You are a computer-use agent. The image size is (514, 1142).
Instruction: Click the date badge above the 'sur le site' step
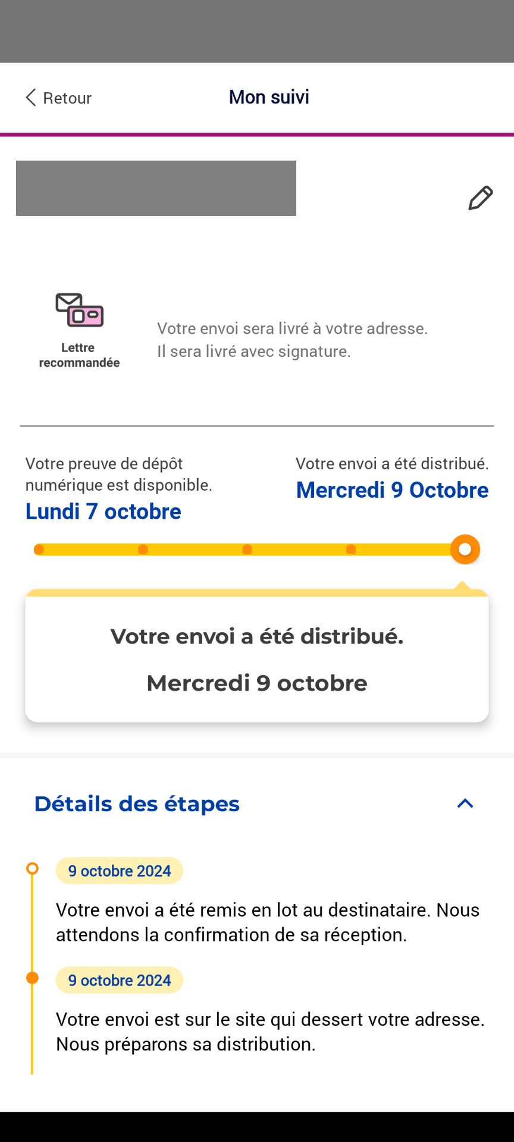click(x=120, y=980)
